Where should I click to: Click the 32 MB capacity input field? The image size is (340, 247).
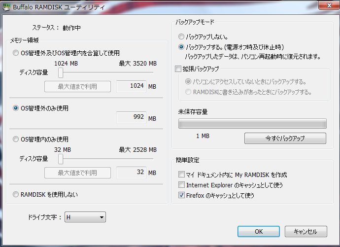(x=132, y=173)
